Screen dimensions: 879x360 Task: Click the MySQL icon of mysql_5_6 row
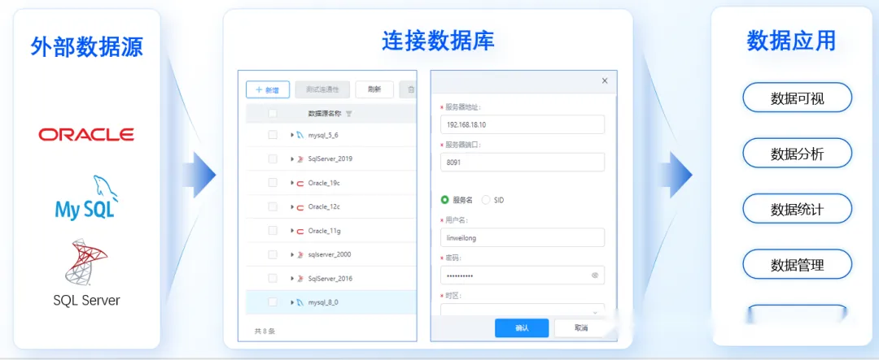tap(300, 135)
